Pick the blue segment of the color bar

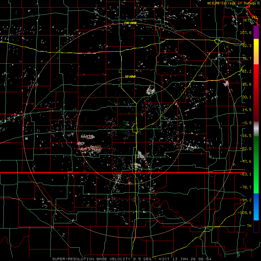(256, 207)
